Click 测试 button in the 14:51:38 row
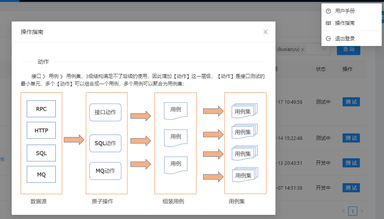This screenshot has width=384, height=219. click(351, 188)
